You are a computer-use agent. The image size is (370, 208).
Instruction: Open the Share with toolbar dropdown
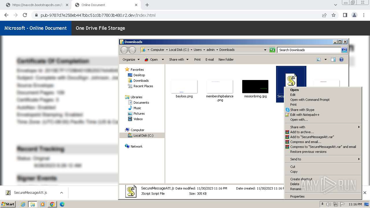pos(179,60)
